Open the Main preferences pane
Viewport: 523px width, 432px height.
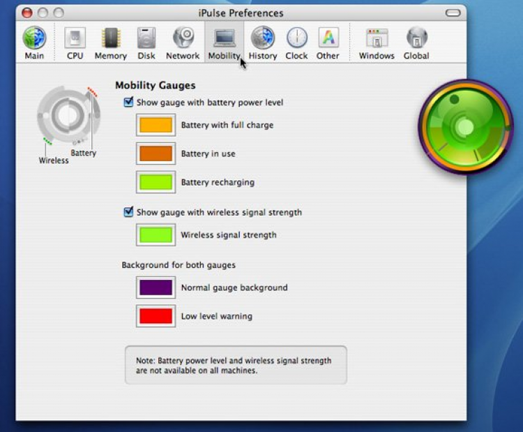pos(34,43)
